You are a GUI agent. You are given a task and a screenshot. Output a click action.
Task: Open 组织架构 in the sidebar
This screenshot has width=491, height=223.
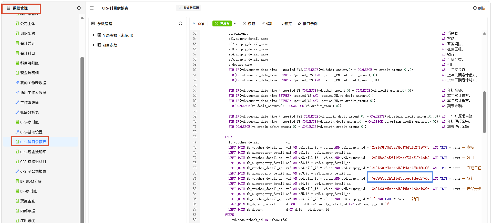28,34
